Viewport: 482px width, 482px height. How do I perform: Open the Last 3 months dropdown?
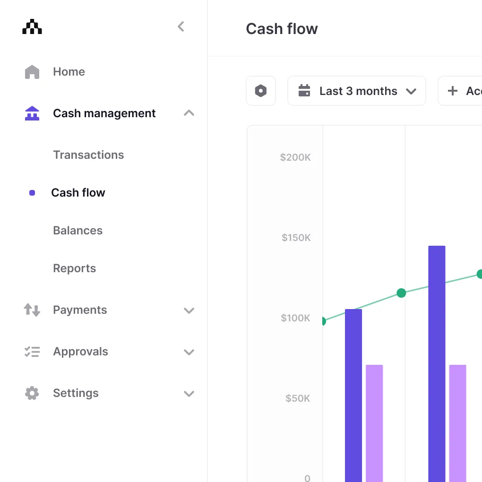tap(357, 91)
